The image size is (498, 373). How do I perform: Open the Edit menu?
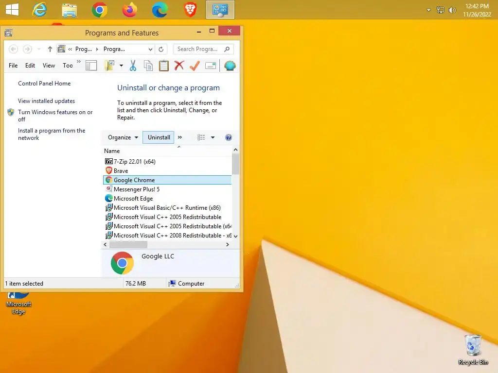30,66
